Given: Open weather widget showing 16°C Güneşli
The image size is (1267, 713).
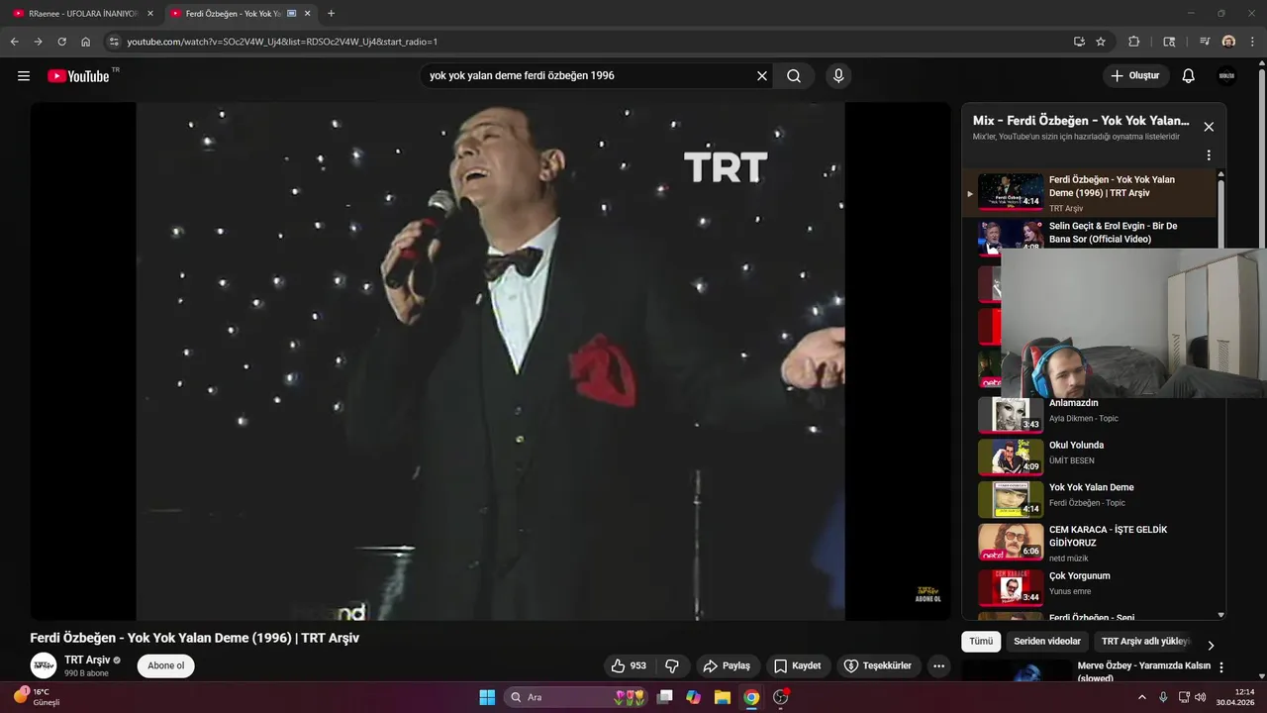Looking at the screenshot, I should [x=38, y=697].
